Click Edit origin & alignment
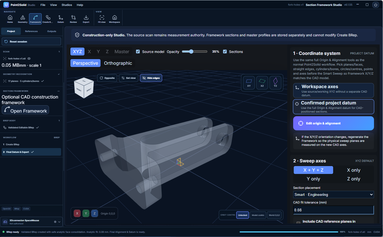 pos(333,123)
